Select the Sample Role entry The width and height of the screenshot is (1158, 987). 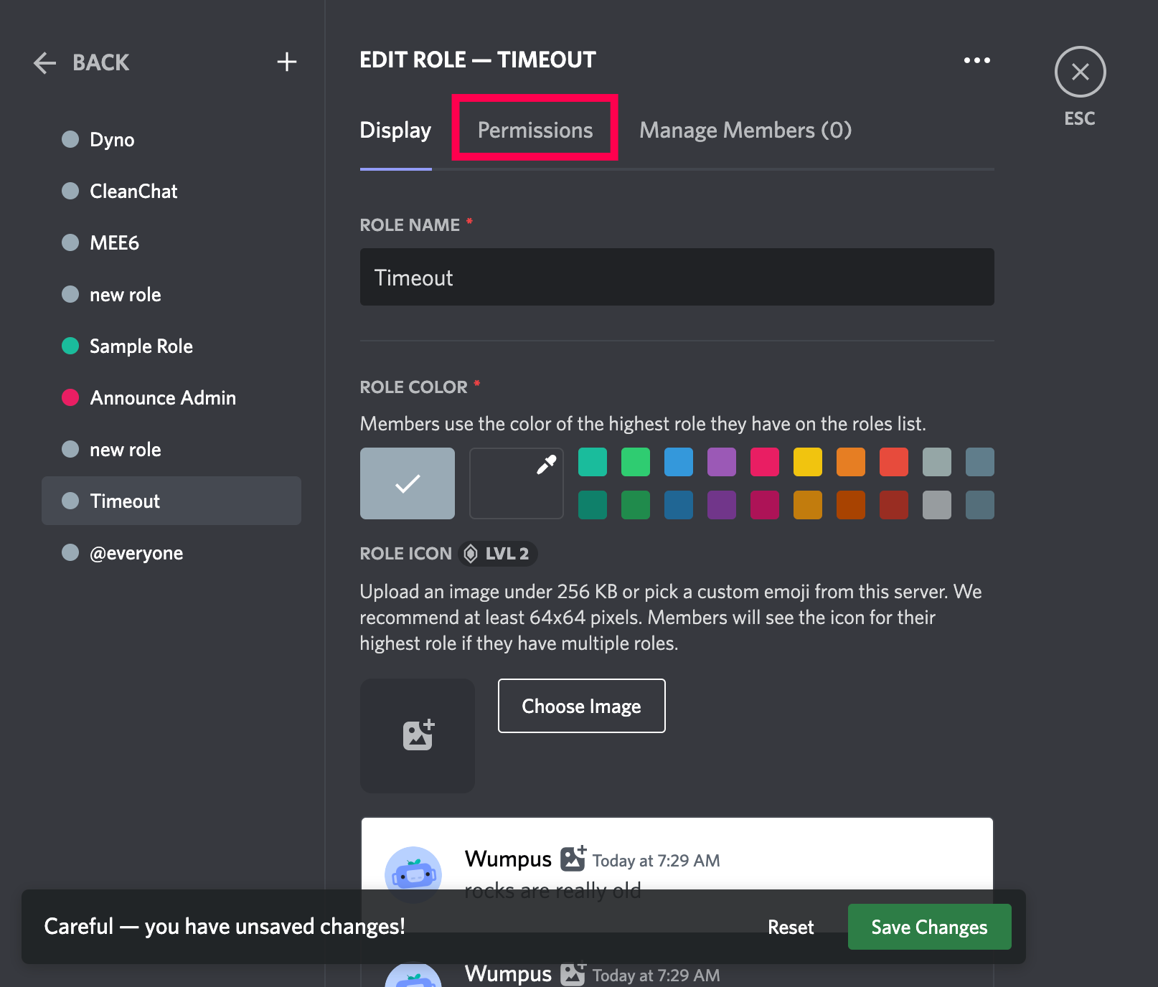[x=141, y=346]
